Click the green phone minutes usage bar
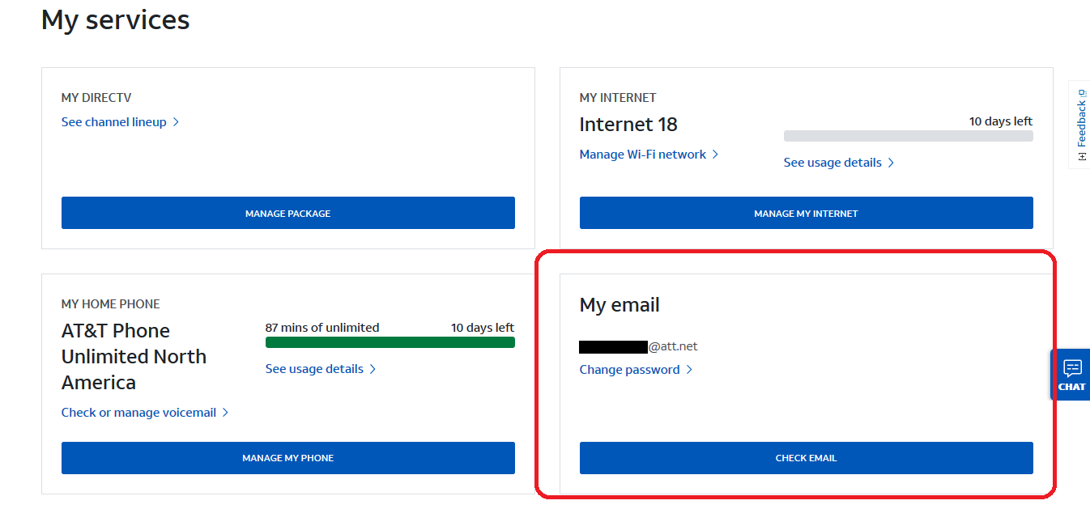Screen dimensions: 1090x509 (390, 342)
